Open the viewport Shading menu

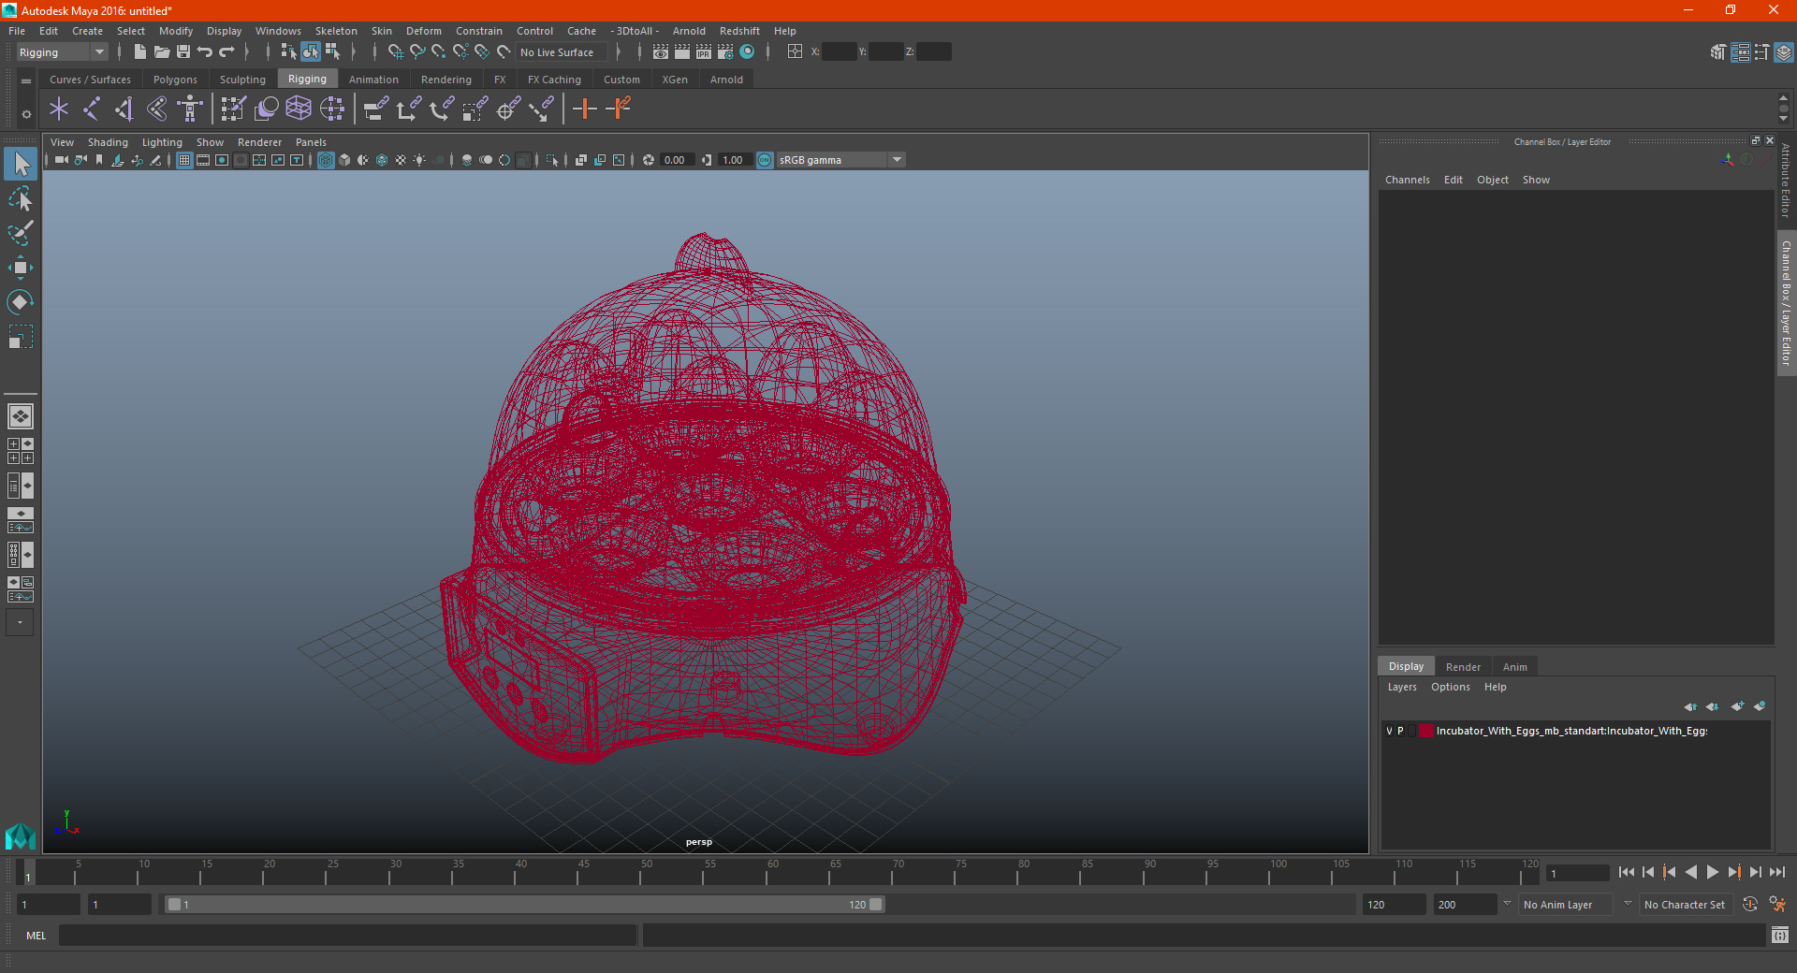108,142
